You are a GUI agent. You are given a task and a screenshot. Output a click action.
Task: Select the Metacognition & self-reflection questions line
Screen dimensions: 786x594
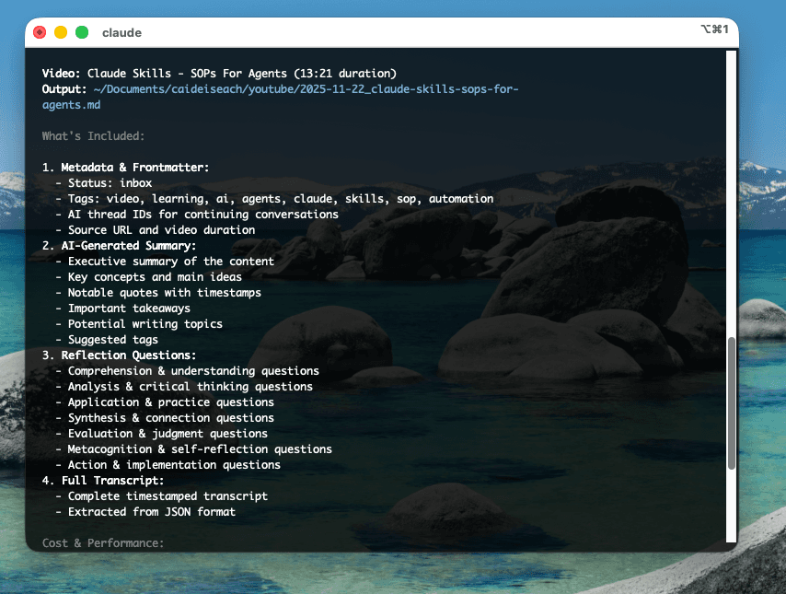coord(200,448)
